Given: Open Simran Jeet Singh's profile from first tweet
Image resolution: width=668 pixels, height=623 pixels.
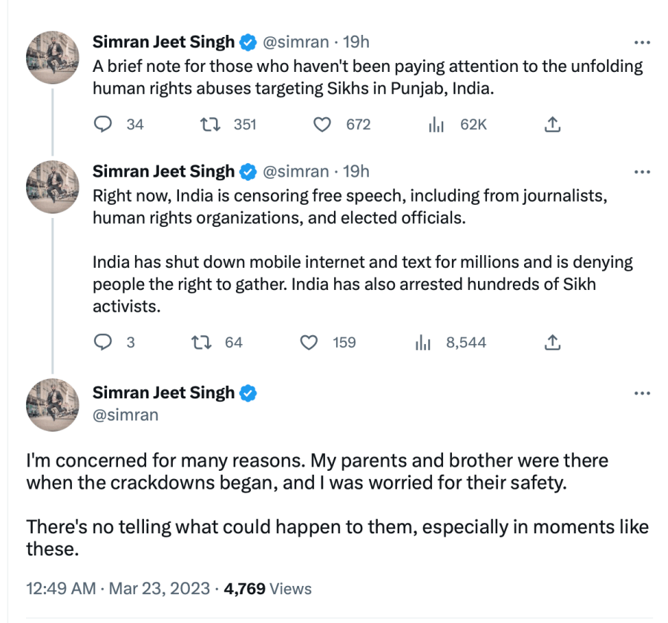Looking at the screenshot, I should pos(163,42).
